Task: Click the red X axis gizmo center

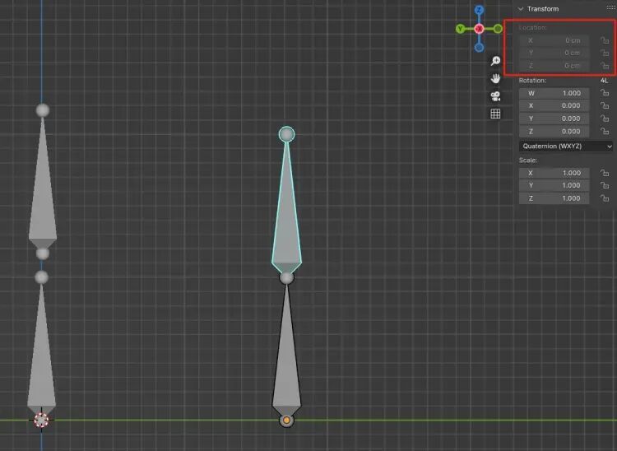Action: tap(479, 29)
